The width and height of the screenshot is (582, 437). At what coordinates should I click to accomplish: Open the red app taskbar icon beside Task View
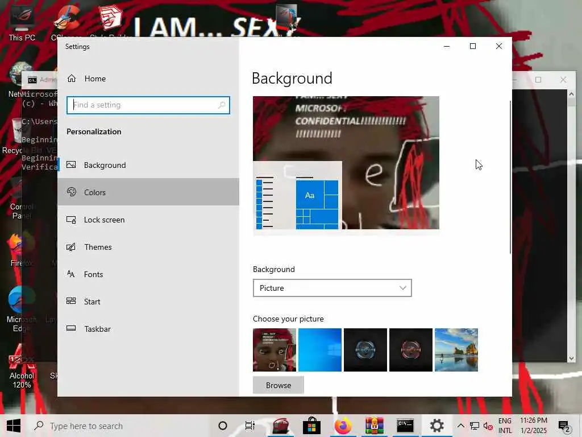pos(281,426)
